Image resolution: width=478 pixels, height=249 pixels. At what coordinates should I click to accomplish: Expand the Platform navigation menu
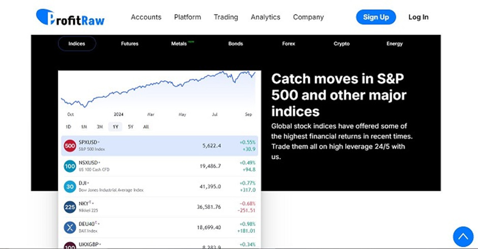pyautogui.click(x=187, y=17)
